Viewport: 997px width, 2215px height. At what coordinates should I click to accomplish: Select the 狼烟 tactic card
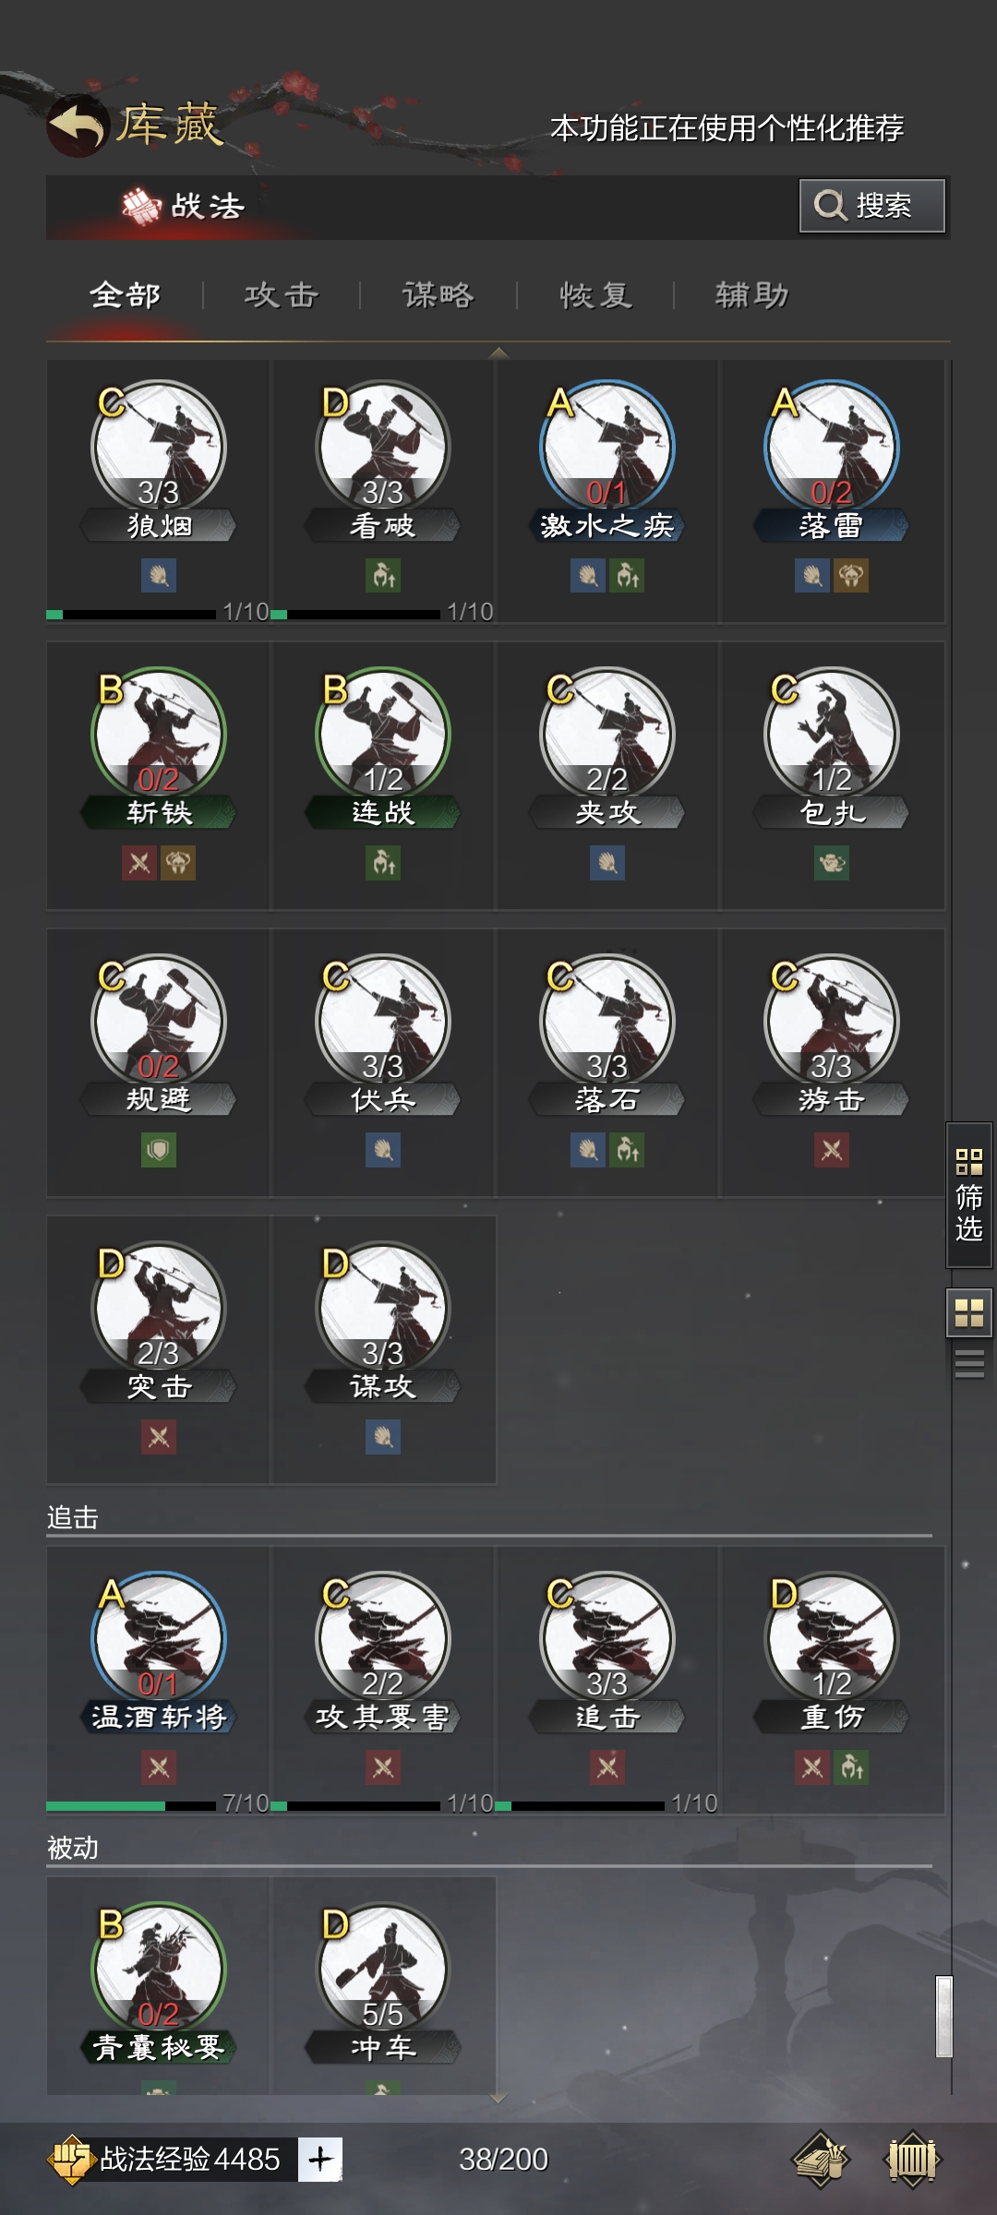tap(158, 490)
